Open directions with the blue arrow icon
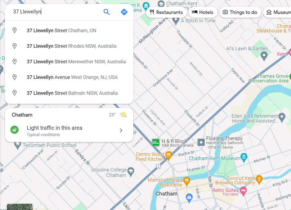Screen dimensions: 291x210 pyautogui.click(x=124, y=12)
